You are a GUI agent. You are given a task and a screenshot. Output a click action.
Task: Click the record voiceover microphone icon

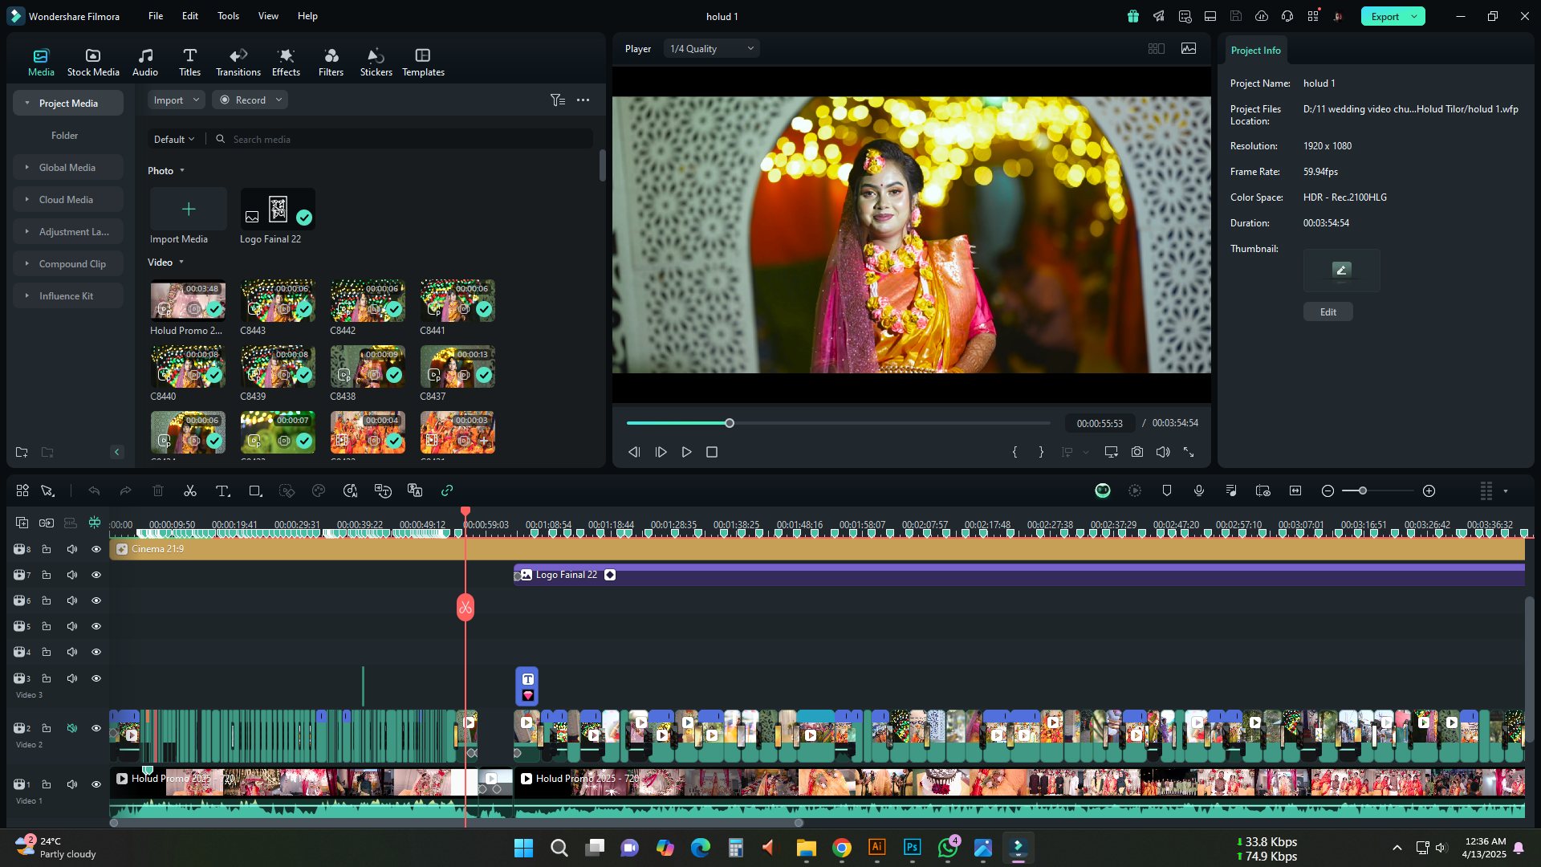tap(1198, 490)
